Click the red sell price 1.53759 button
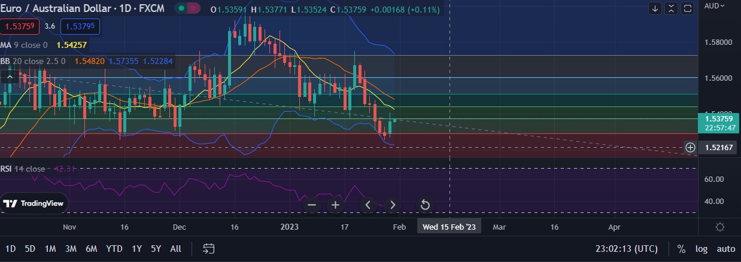Image resolution: width=741 pixels, height=262 pixels. tap(20, 26)
